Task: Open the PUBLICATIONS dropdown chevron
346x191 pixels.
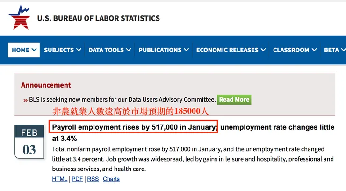Action: tap(187, 50)
